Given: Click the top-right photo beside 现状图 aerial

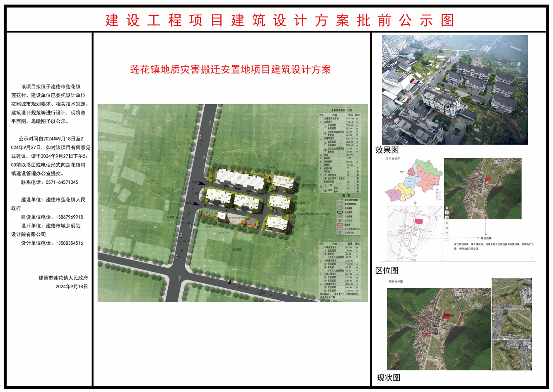Looking at the screenshot, I should click(x=512, y=293).
